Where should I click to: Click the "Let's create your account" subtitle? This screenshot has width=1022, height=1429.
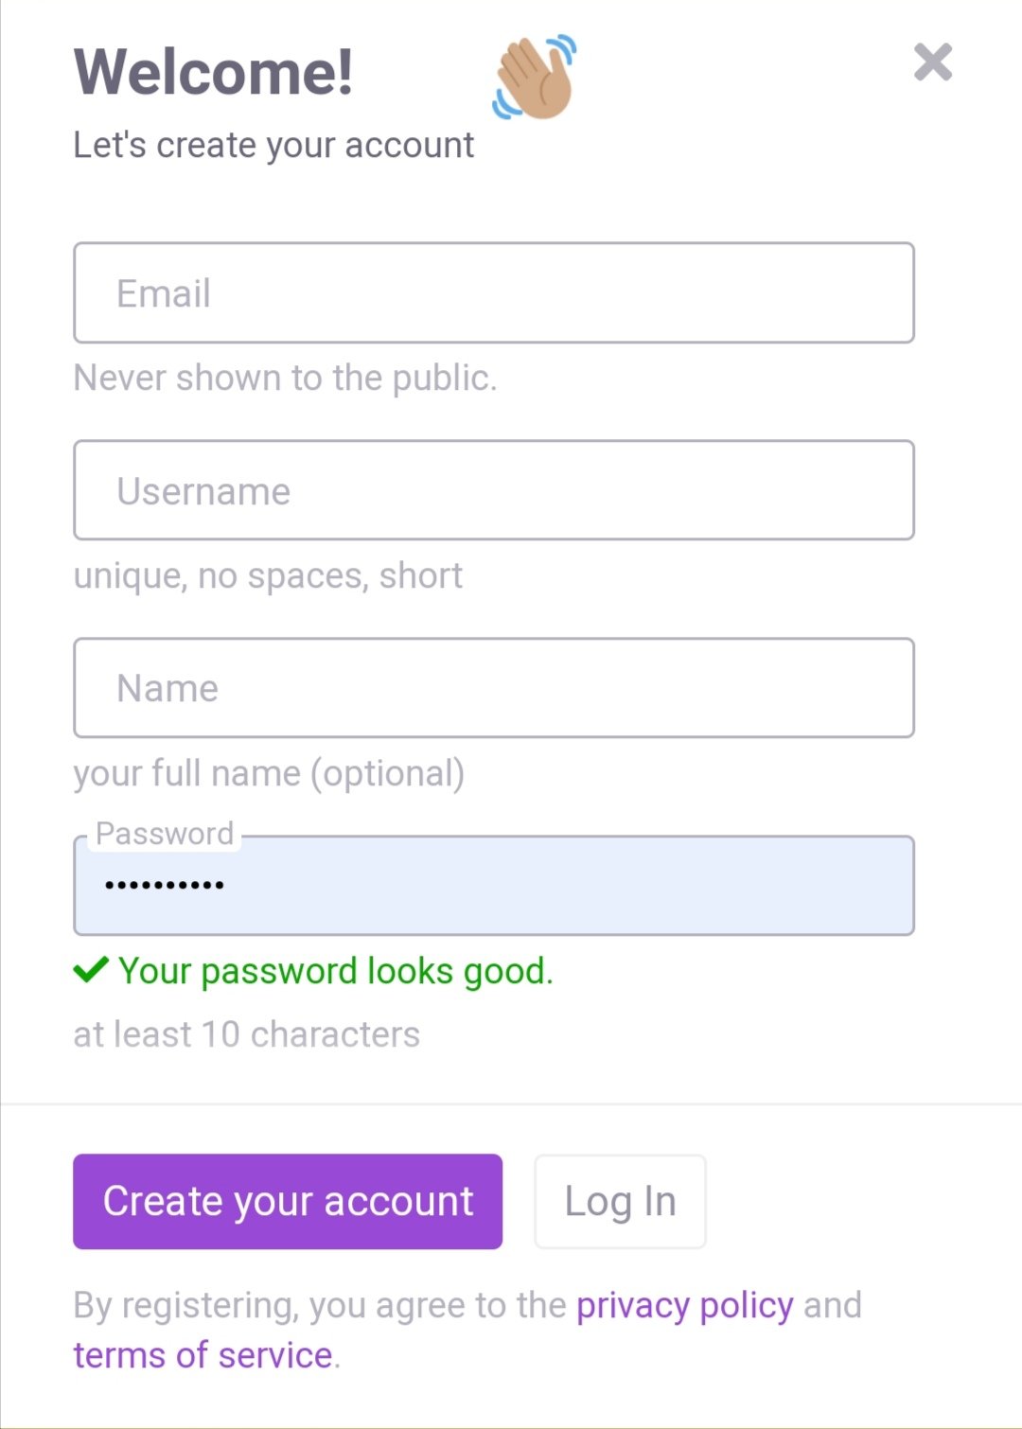(273, 146)
